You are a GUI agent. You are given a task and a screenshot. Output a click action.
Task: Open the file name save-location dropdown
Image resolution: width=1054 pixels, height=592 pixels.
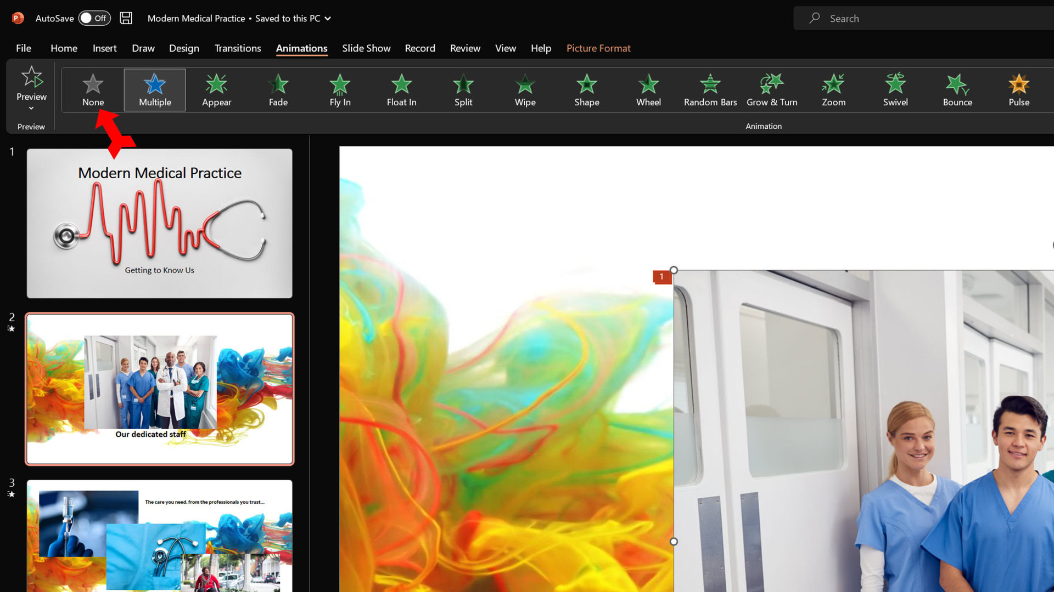[x=328, y=19]
